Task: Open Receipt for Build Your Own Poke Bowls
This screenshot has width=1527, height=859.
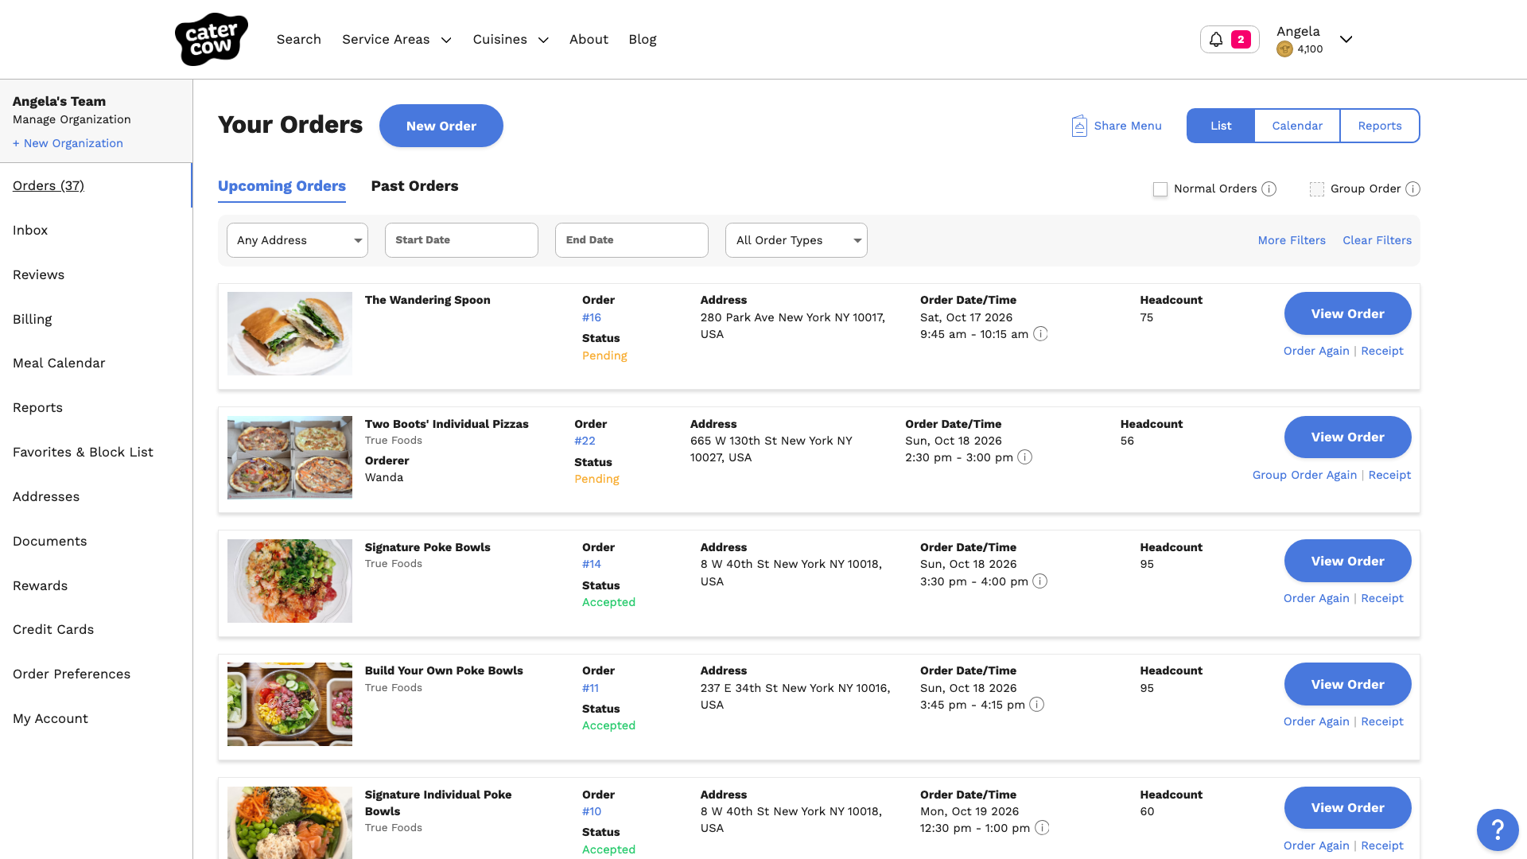Action: (1382, 721)
